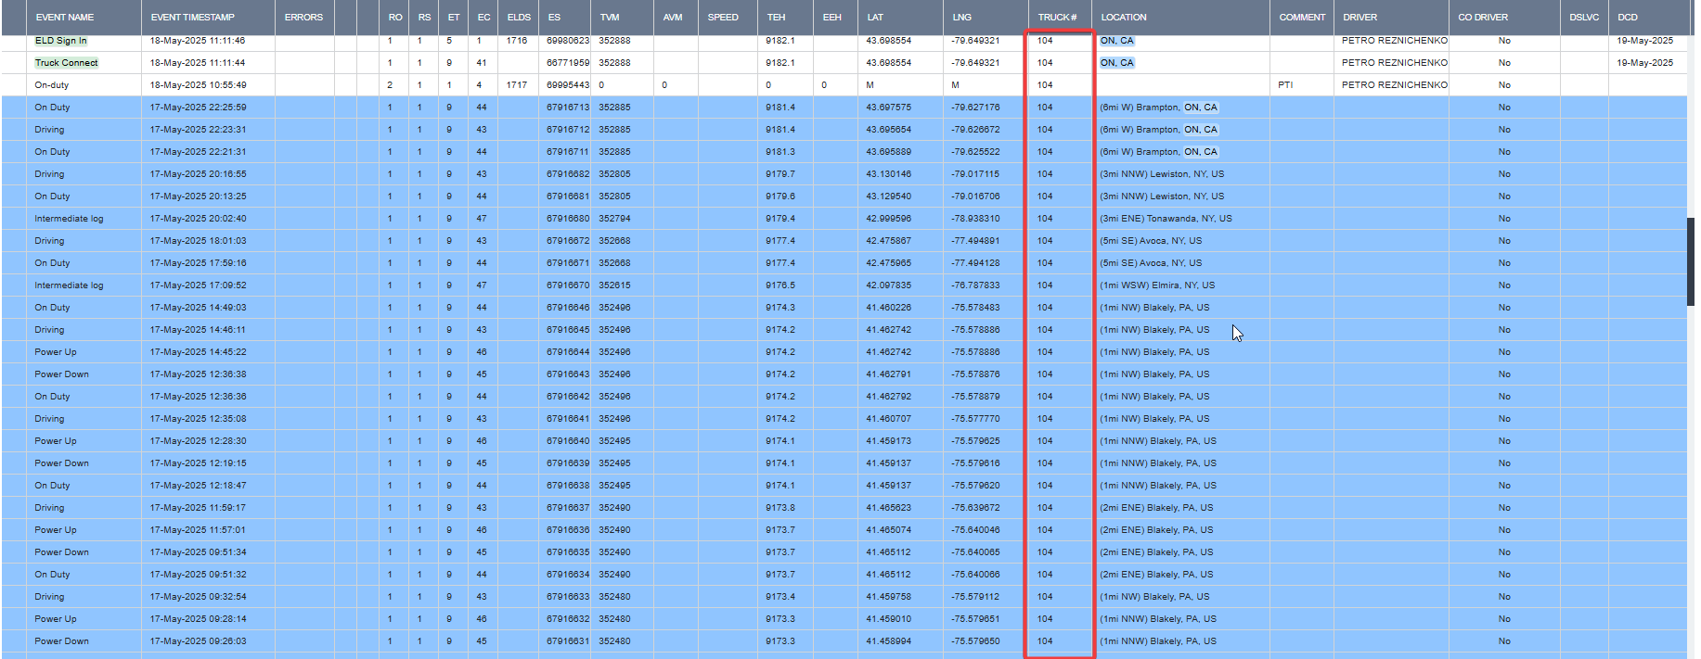The width and height of the screenshot is (1701, 659).
Task: Select the ES column header
Action: point(554,18)
